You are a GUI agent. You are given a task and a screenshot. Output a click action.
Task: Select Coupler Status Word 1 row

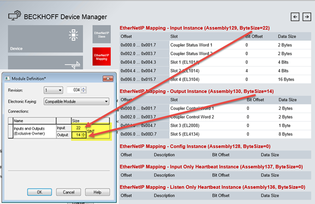tap(216, 45)
